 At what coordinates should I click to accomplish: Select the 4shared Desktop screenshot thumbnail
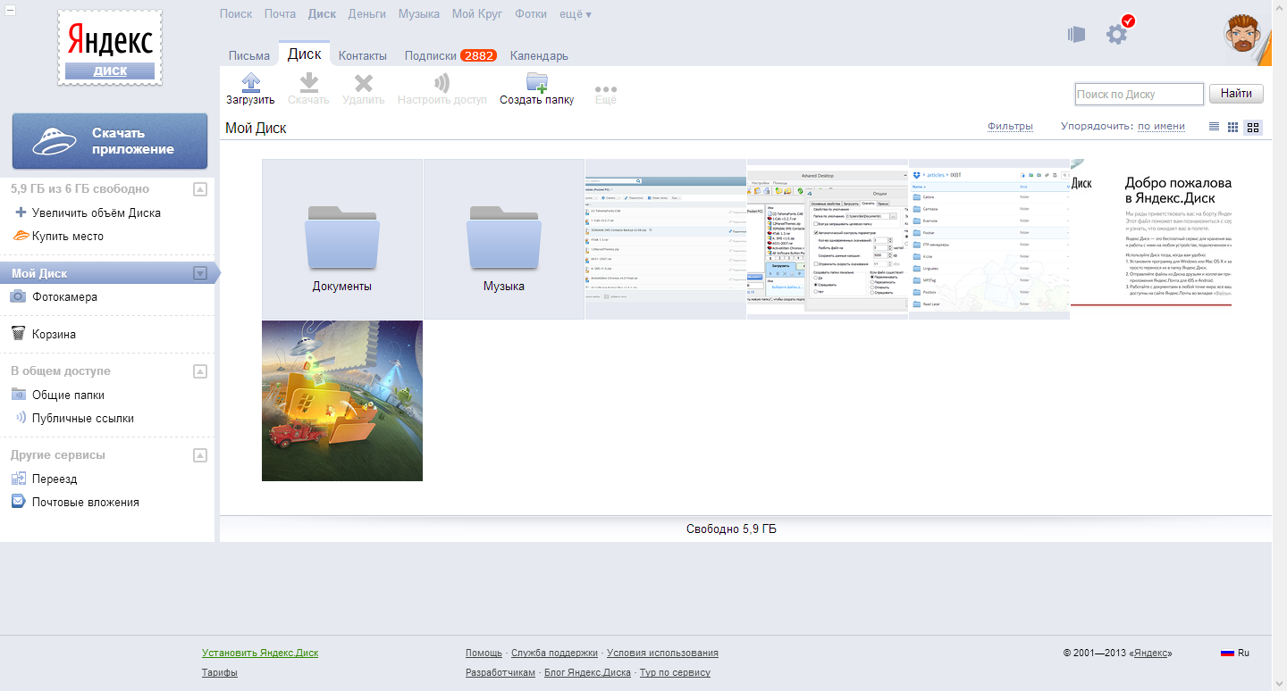point(828,239)
